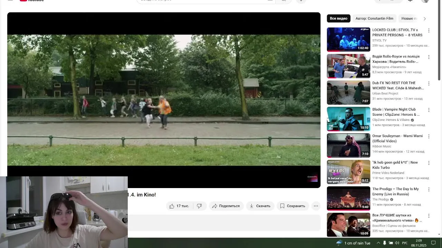Open The Prodigy 5:40 thumbnail
442x248 pixels.
point(348,198)
